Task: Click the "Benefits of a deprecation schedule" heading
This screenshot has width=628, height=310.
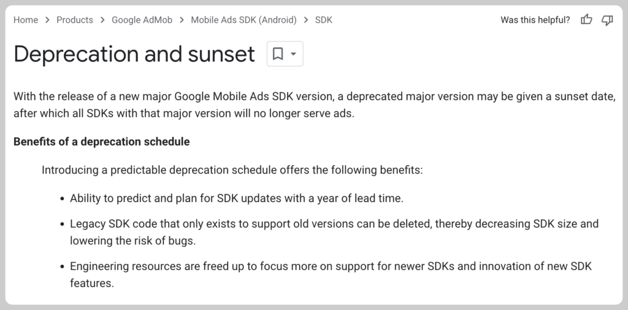Action: pyautogui.click(x=102, y=142)
